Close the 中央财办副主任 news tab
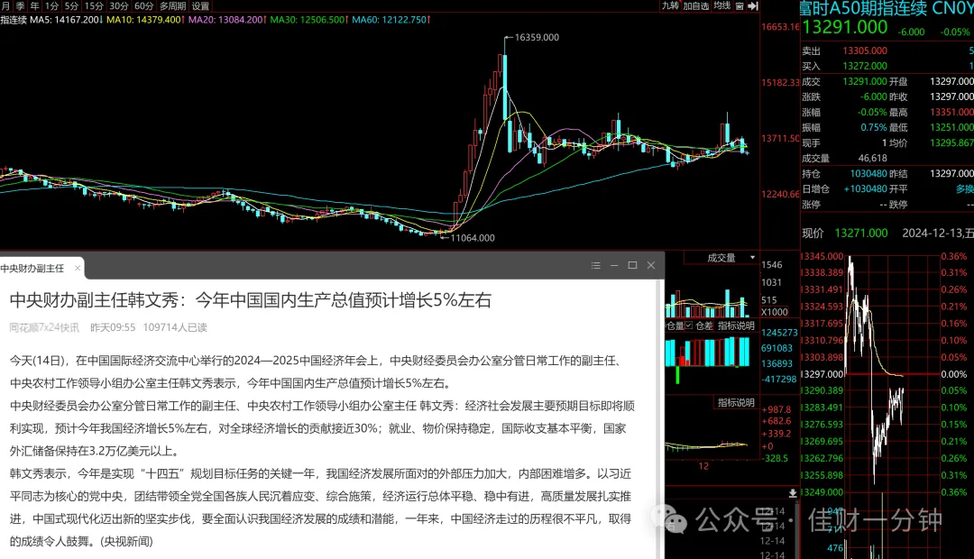Screen dimensions: 974x559 [x=78, y=268]
